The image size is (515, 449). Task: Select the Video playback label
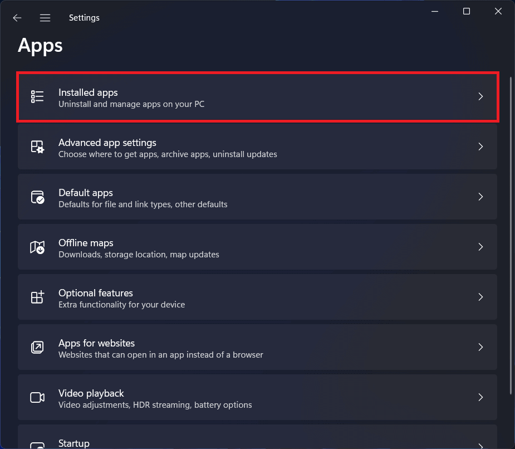pyautogui.click(x=91, y=393)
